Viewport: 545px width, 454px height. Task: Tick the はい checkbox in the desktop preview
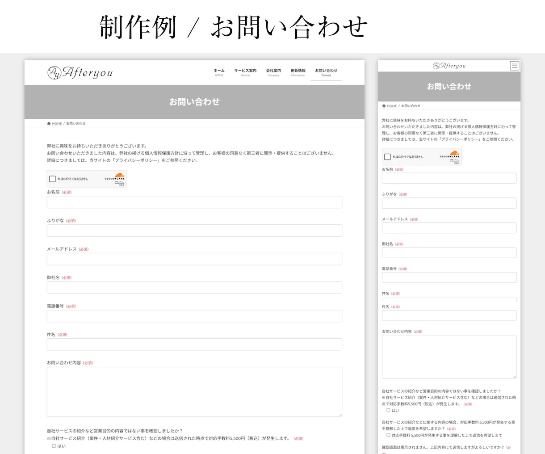coord(54,446)
